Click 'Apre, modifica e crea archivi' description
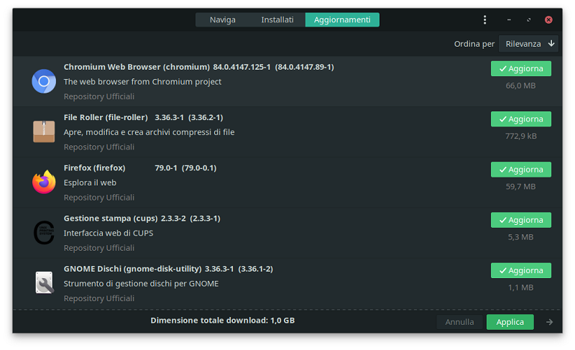This screenshot has height=350, width=575. tap(149, 132)
